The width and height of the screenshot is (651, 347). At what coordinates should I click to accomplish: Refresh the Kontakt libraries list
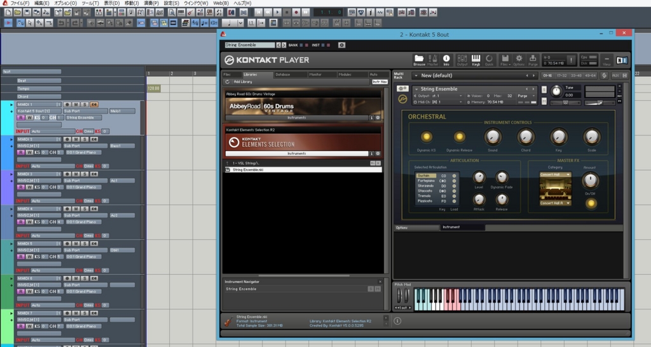tap(228, 82)
